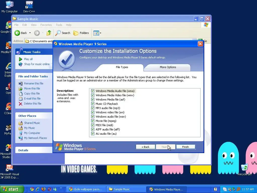The width and height of the screenshot is (257, 193).
Task: Toggle Windows audio file (wav) checkbox
Action: coord(93,117)
